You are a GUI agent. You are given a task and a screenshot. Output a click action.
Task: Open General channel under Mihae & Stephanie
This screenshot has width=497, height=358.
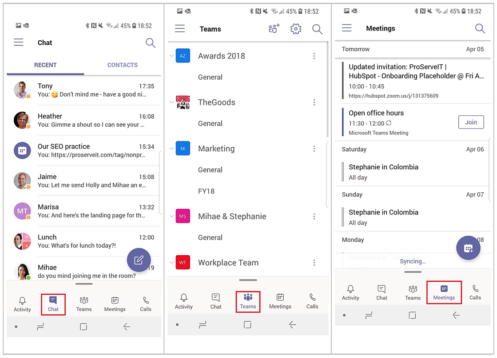210,237
